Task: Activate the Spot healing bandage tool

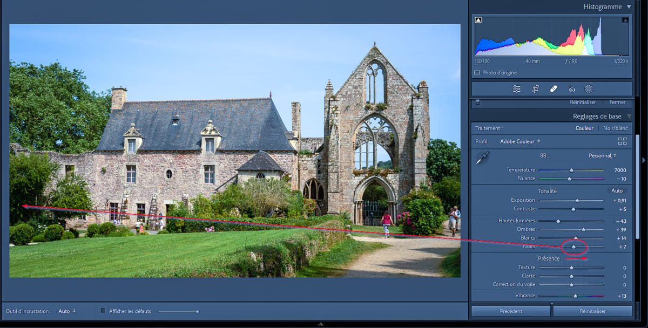Action: [x=553, y=89]
